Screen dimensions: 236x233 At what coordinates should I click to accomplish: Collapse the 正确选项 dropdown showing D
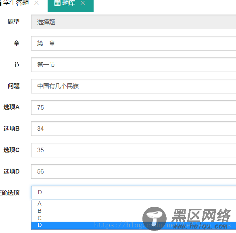[134, 193]
